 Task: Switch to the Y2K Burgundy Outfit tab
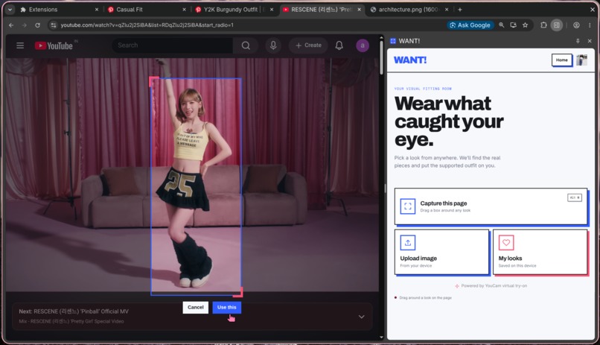(234, 10)
